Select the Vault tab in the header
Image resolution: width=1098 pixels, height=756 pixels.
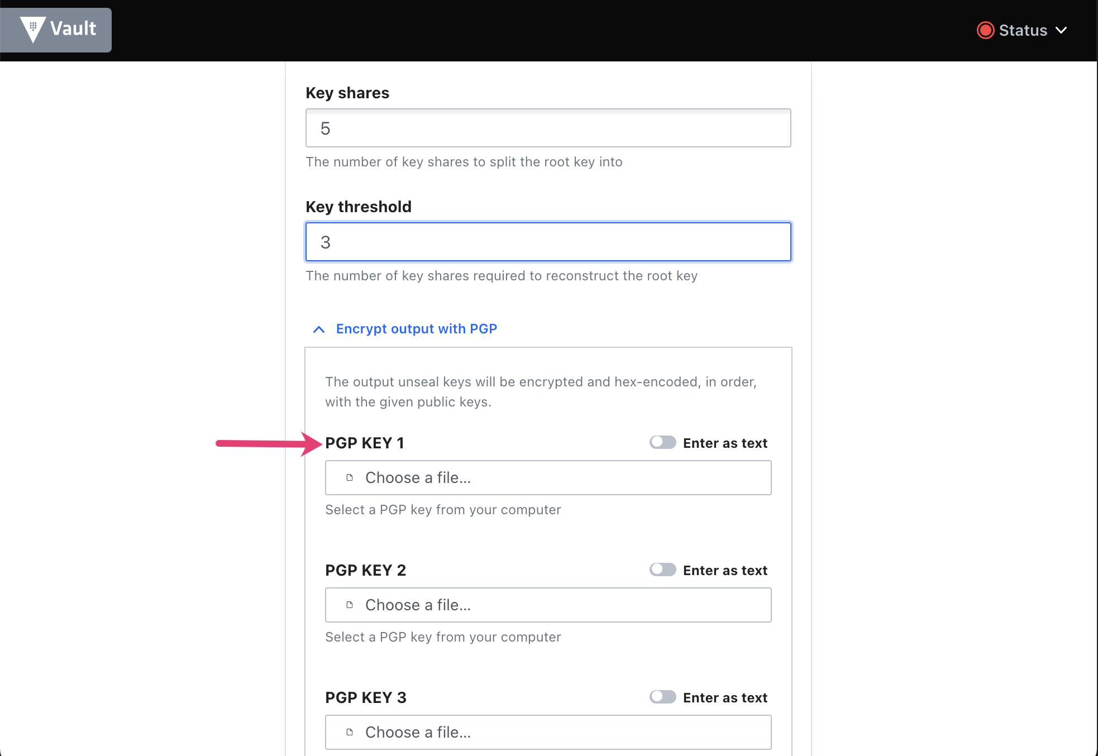tap(56, 30)
